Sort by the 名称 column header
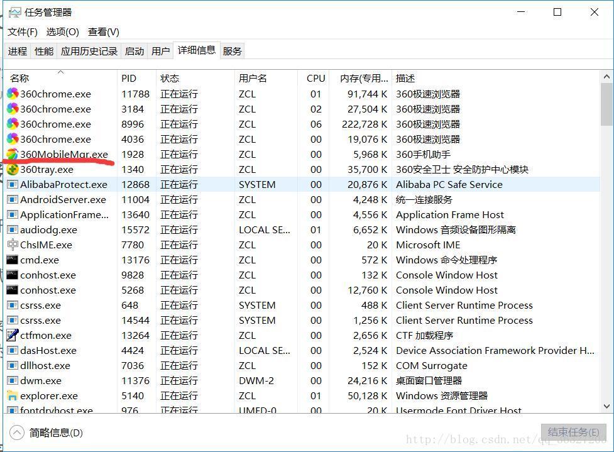This screenshot has height=452, width=614. click(x=61, y=79)
